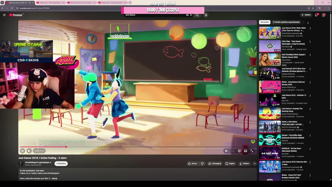Reload the page with refresh icon
The width and height of the screenshot is (332, 187).
(12, 8)
